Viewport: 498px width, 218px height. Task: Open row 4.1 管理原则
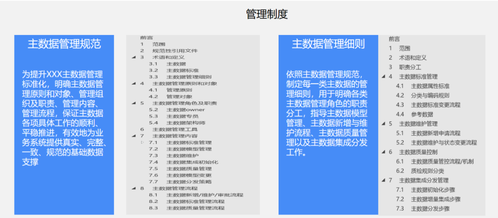[x=171, y=90]
